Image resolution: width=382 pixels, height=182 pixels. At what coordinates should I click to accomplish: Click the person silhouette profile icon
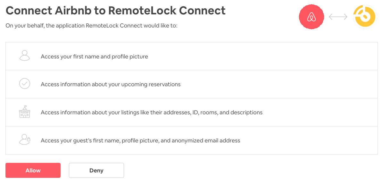click(25, 56)
